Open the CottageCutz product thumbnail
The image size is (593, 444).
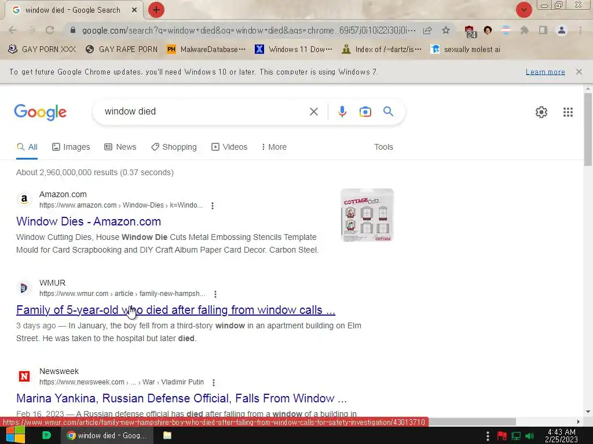(x=367, y=215)
